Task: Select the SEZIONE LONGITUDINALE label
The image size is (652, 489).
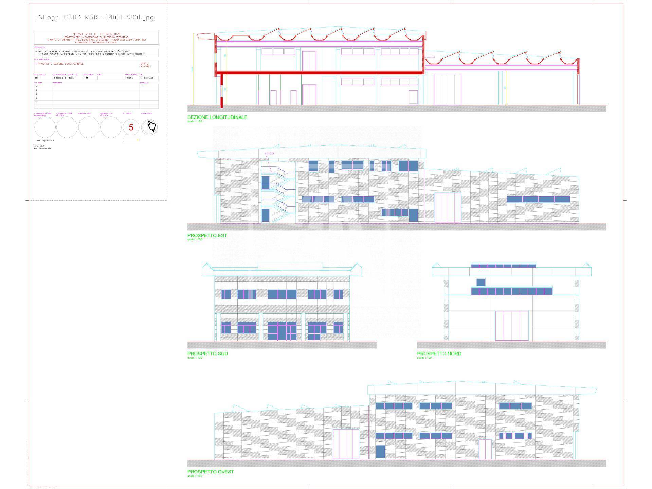Action: coord(217,117)
